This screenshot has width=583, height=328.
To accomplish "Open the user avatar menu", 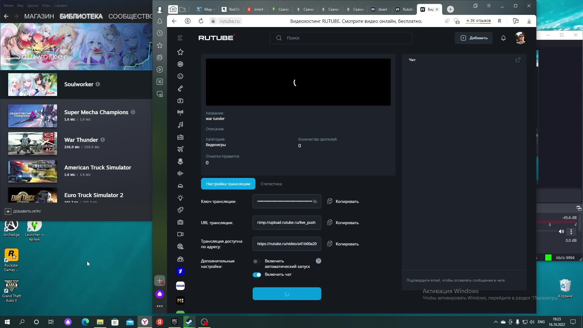I will [520, 38].
